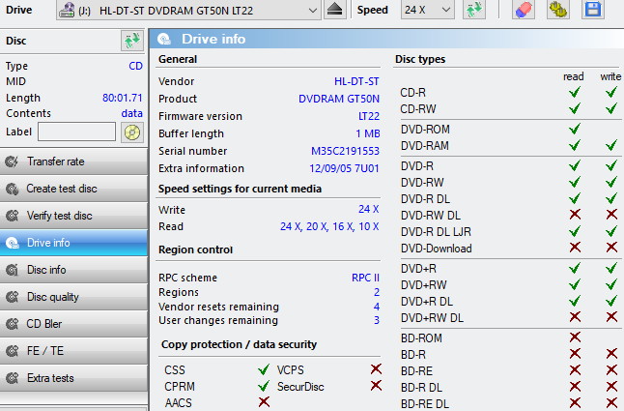Click the save floppy disk icon
The image size is (624, 411).
[x=593, y=10]
